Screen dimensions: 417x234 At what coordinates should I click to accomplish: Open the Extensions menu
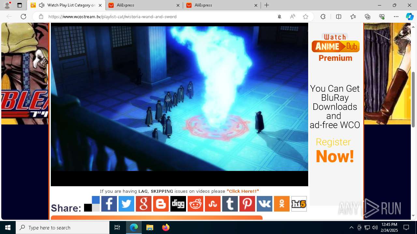(323, 17)
